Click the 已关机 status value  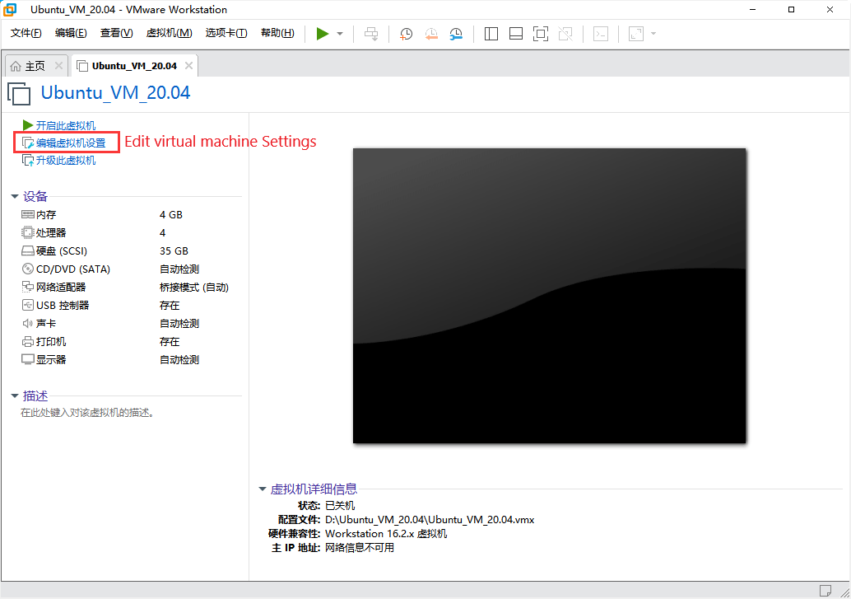(340, 506)
